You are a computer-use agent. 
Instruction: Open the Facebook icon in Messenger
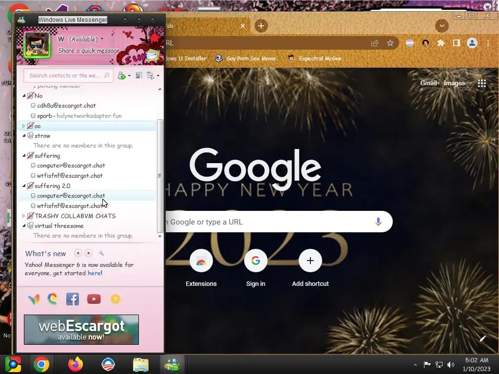(x=73, y=299)
